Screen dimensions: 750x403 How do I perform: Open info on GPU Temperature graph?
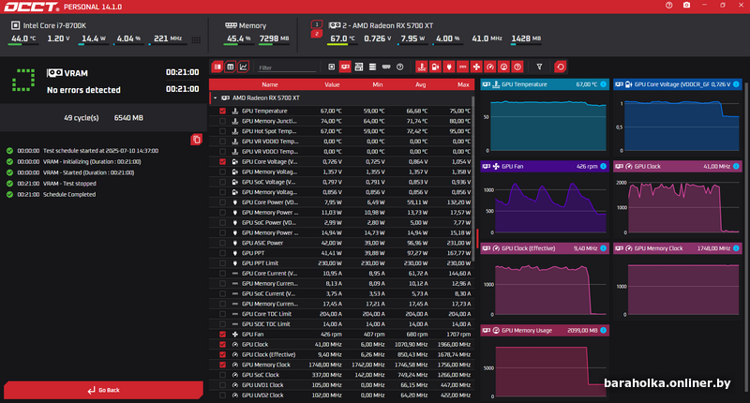603,84
